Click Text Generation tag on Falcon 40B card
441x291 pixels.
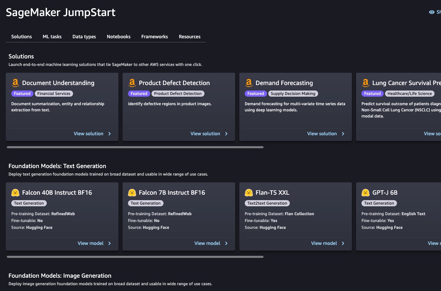[x=29, y=203]
